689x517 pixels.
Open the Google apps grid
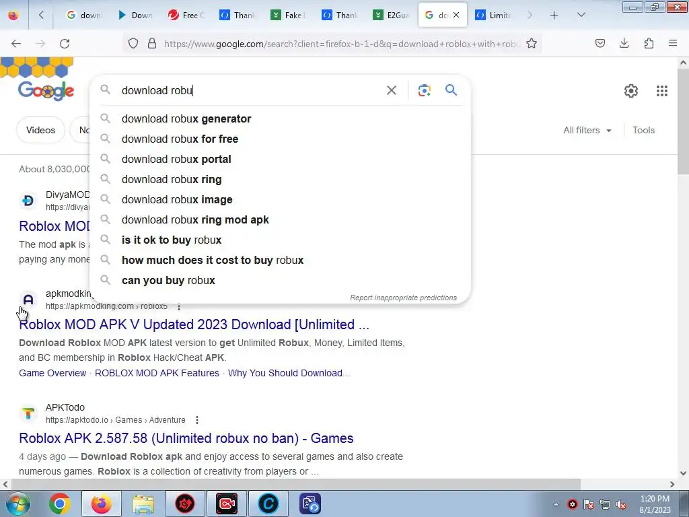click(x=662, y=91)
